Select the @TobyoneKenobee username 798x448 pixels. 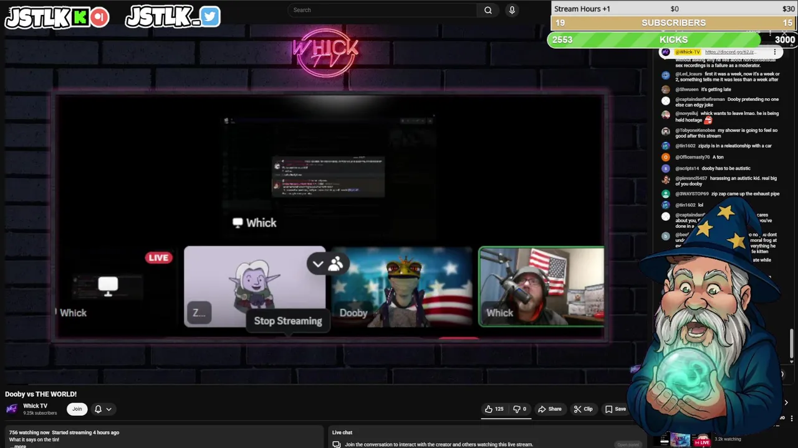coord(695,131)
